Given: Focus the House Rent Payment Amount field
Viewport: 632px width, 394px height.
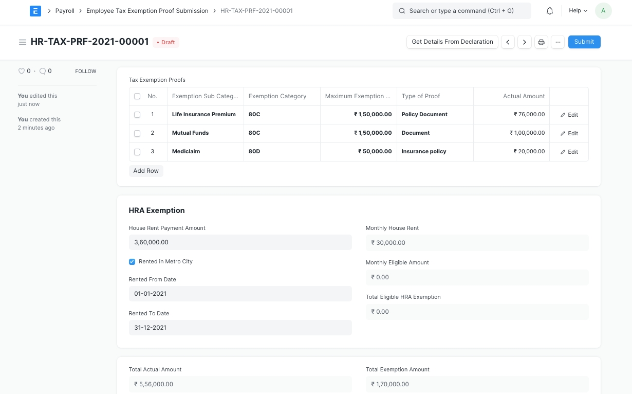Looking at the screenshot, I should click(x=240, y=242).
